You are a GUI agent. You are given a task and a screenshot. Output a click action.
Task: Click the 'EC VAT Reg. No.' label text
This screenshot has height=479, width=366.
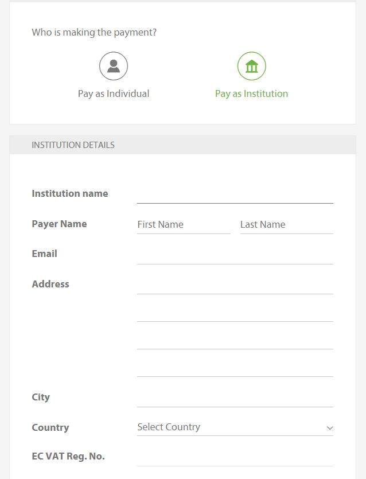pos(68,456)
